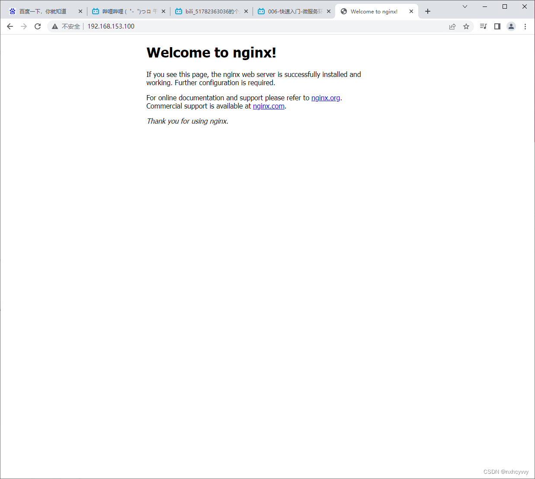Close the bili_51782363036 tab

(x=246, y=11)
